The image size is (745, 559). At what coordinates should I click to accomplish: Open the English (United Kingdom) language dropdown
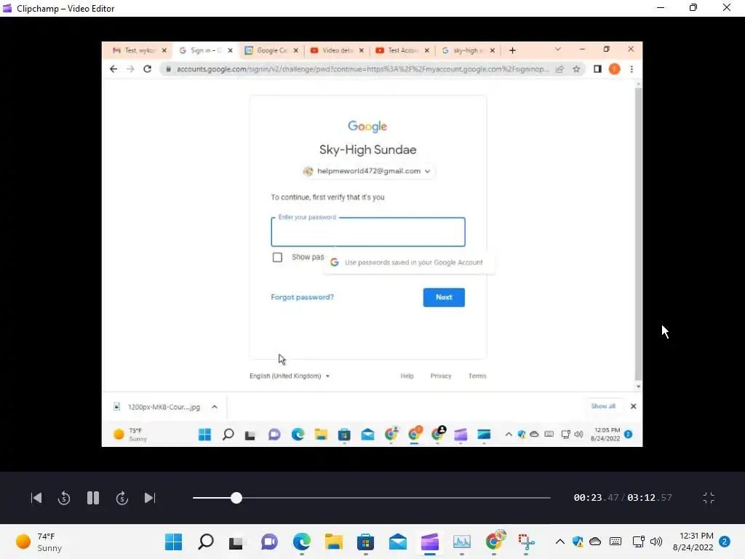pos(290,376)
